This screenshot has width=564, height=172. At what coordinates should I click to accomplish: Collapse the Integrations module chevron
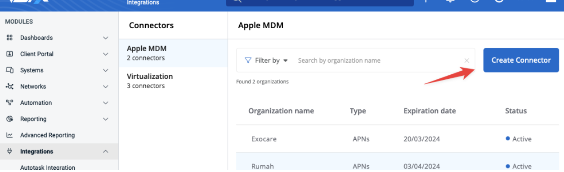tap(106, 151)
